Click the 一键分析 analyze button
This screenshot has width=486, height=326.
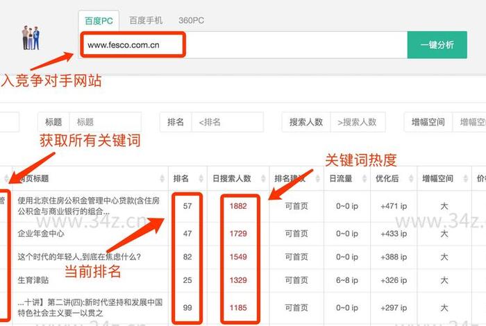[437, 45]
